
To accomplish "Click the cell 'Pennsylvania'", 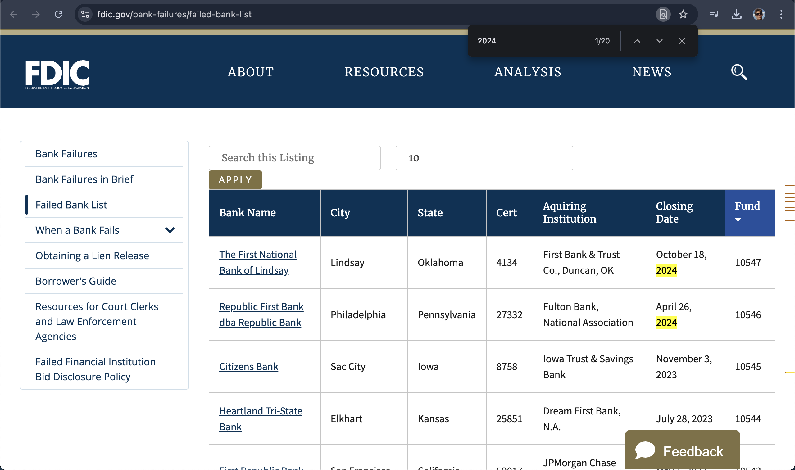I will tap(447, 314).
